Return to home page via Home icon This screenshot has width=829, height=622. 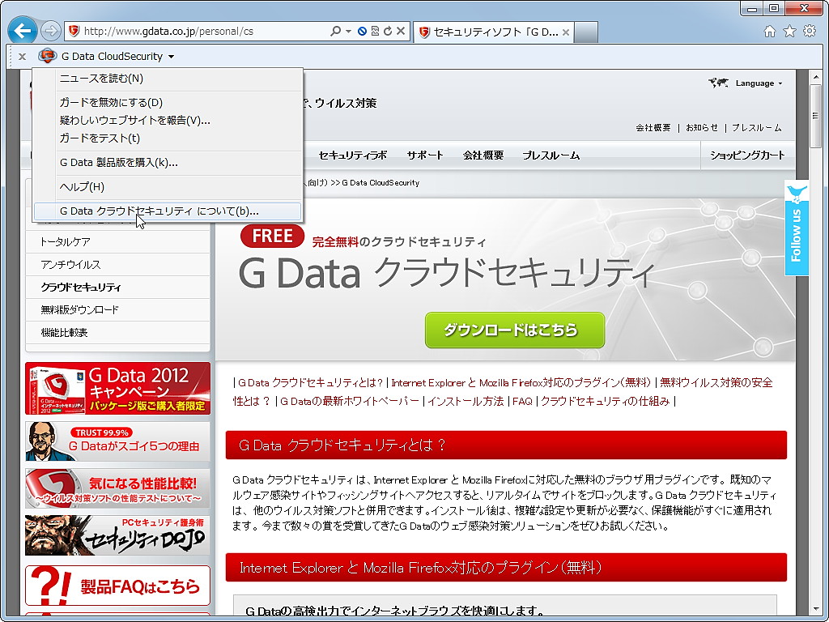(x=769, y=30)
